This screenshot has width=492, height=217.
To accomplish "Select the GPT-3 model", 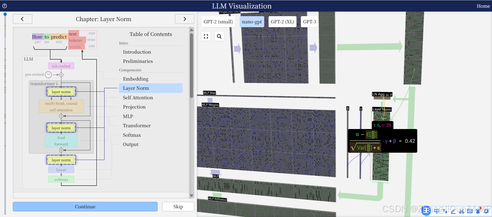I will click(x=310, y=22).
